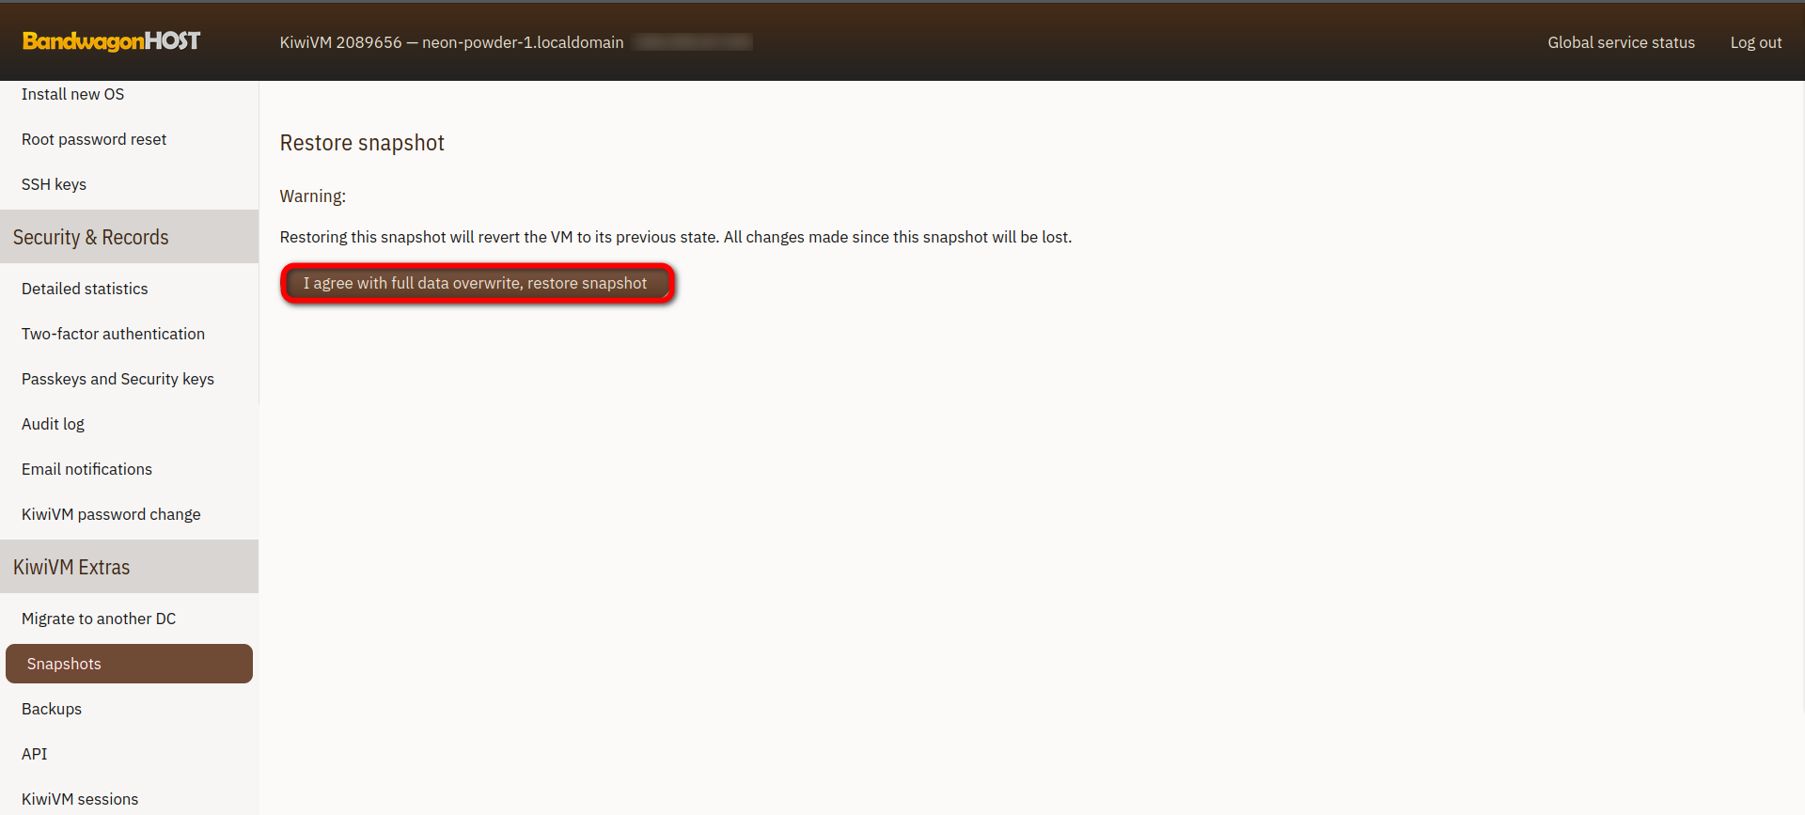Navigate to Passkeys and Security keys
This screenshot has height=815, width=1805.
coord(118,379)
